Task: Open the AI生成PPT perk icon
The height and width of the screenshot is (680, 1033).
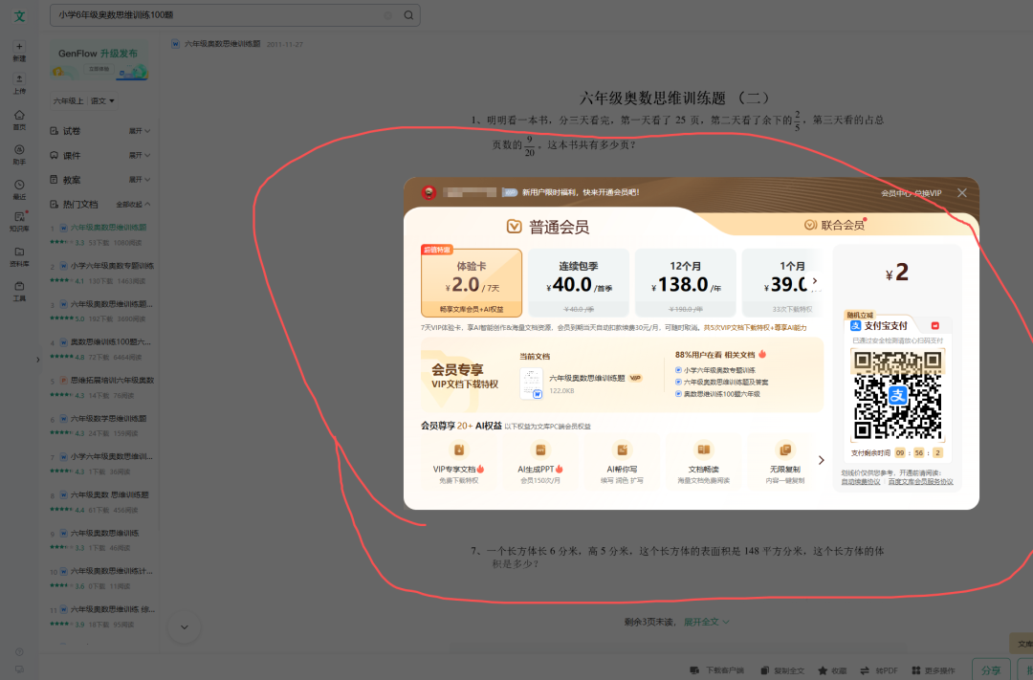Action: pos(540,450)
